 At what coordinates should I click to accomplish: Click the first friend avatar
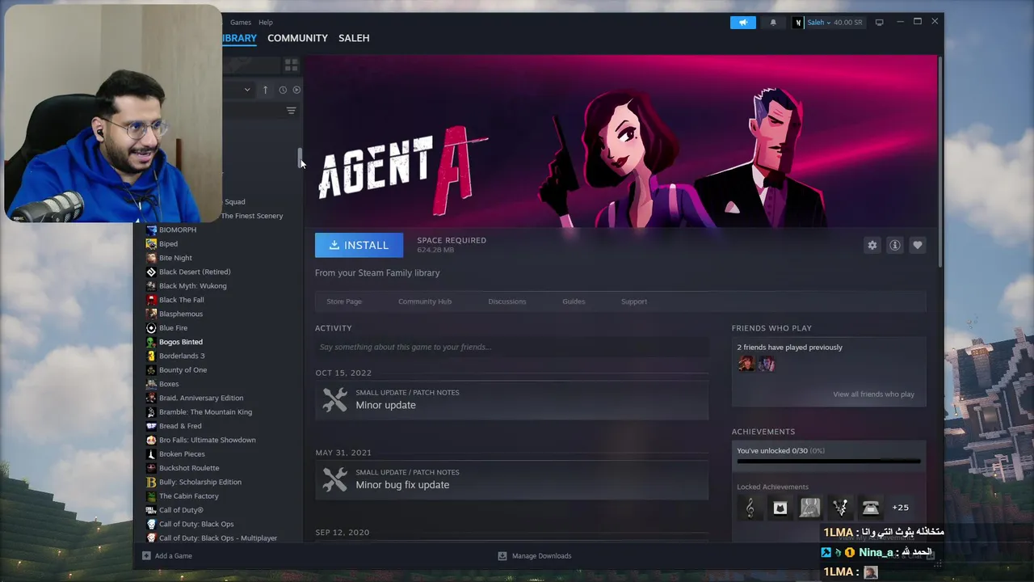point(746,364)
